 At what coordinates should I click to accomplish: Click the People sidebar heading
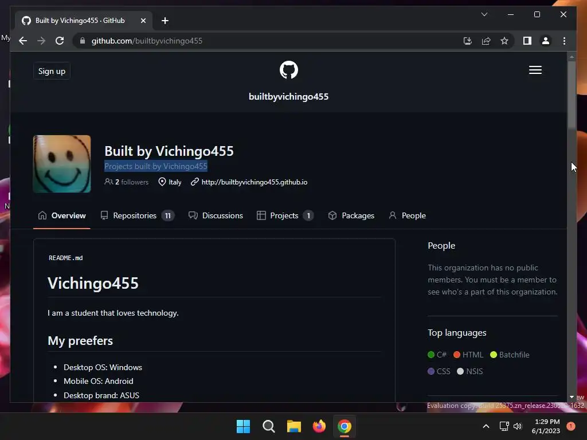(441, 245)
